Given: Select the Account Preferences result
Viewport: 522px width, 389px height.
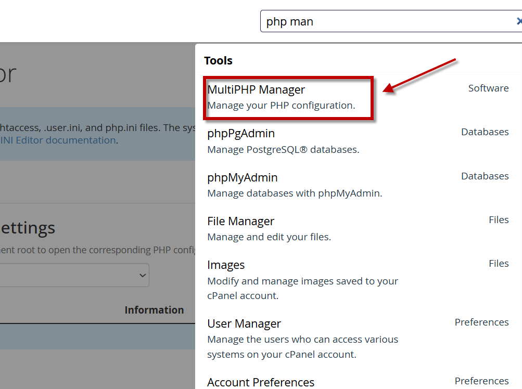Looking at the screenshot, I should point(260,382).
